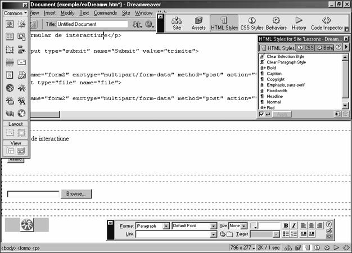This screenshot has height=253, width=352.
Task: Select the Draw Layout Cell tool
Action: 10,133
